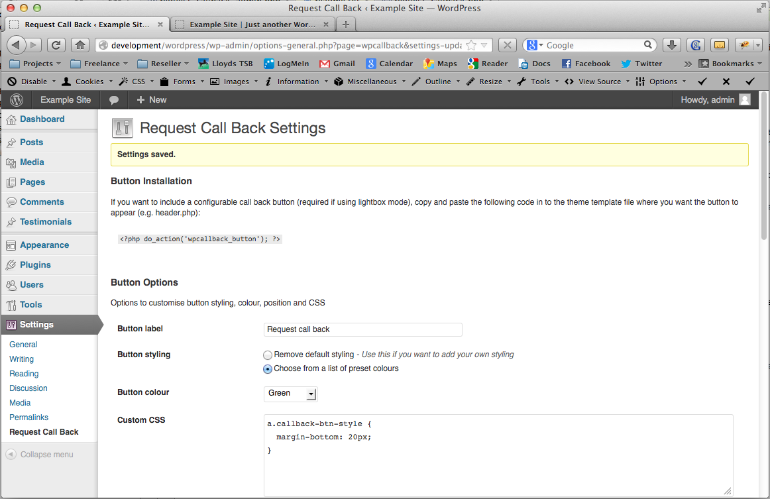770x499 pixels.
Task: Open the Outline developer toolbar menu
Action: [436, 82]
